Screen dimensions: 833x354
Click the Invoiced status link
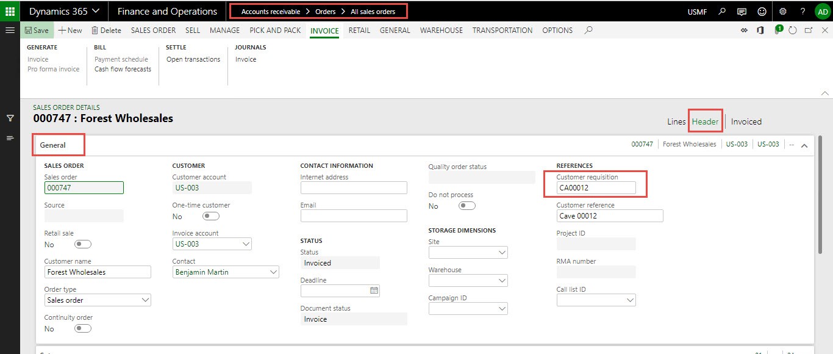[746, 121]
